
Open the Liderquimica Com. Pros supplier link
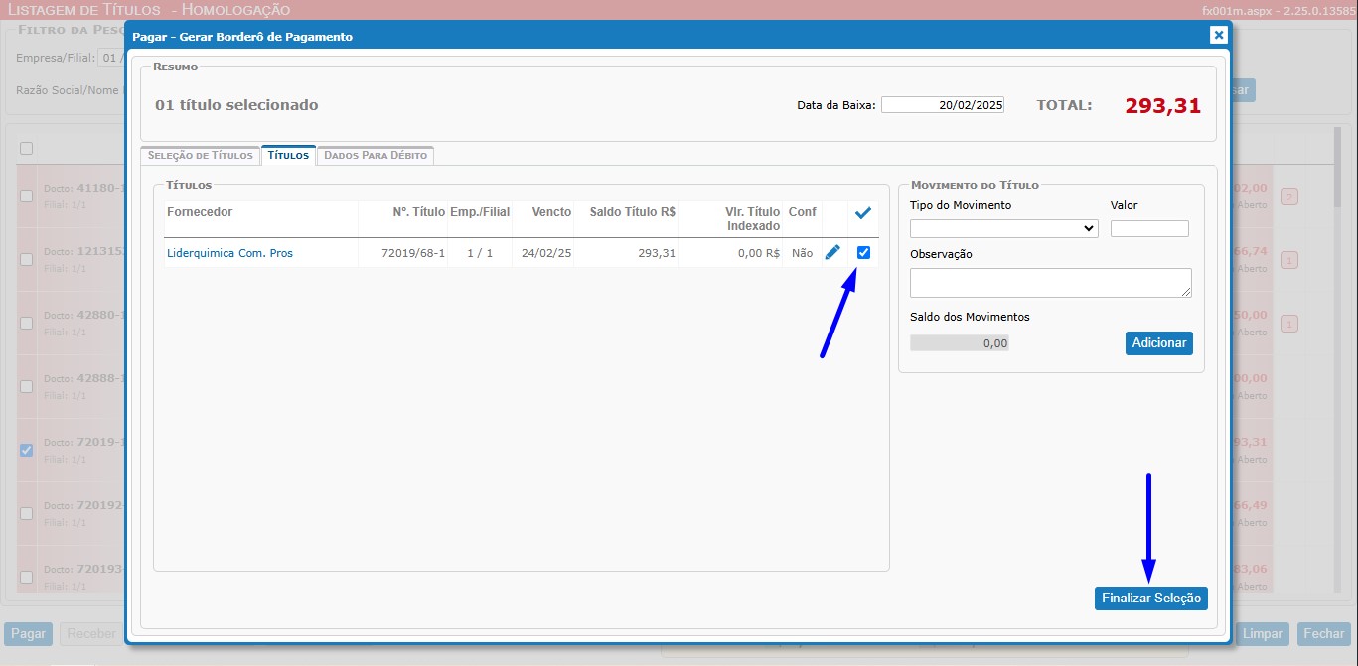[229, 253]
